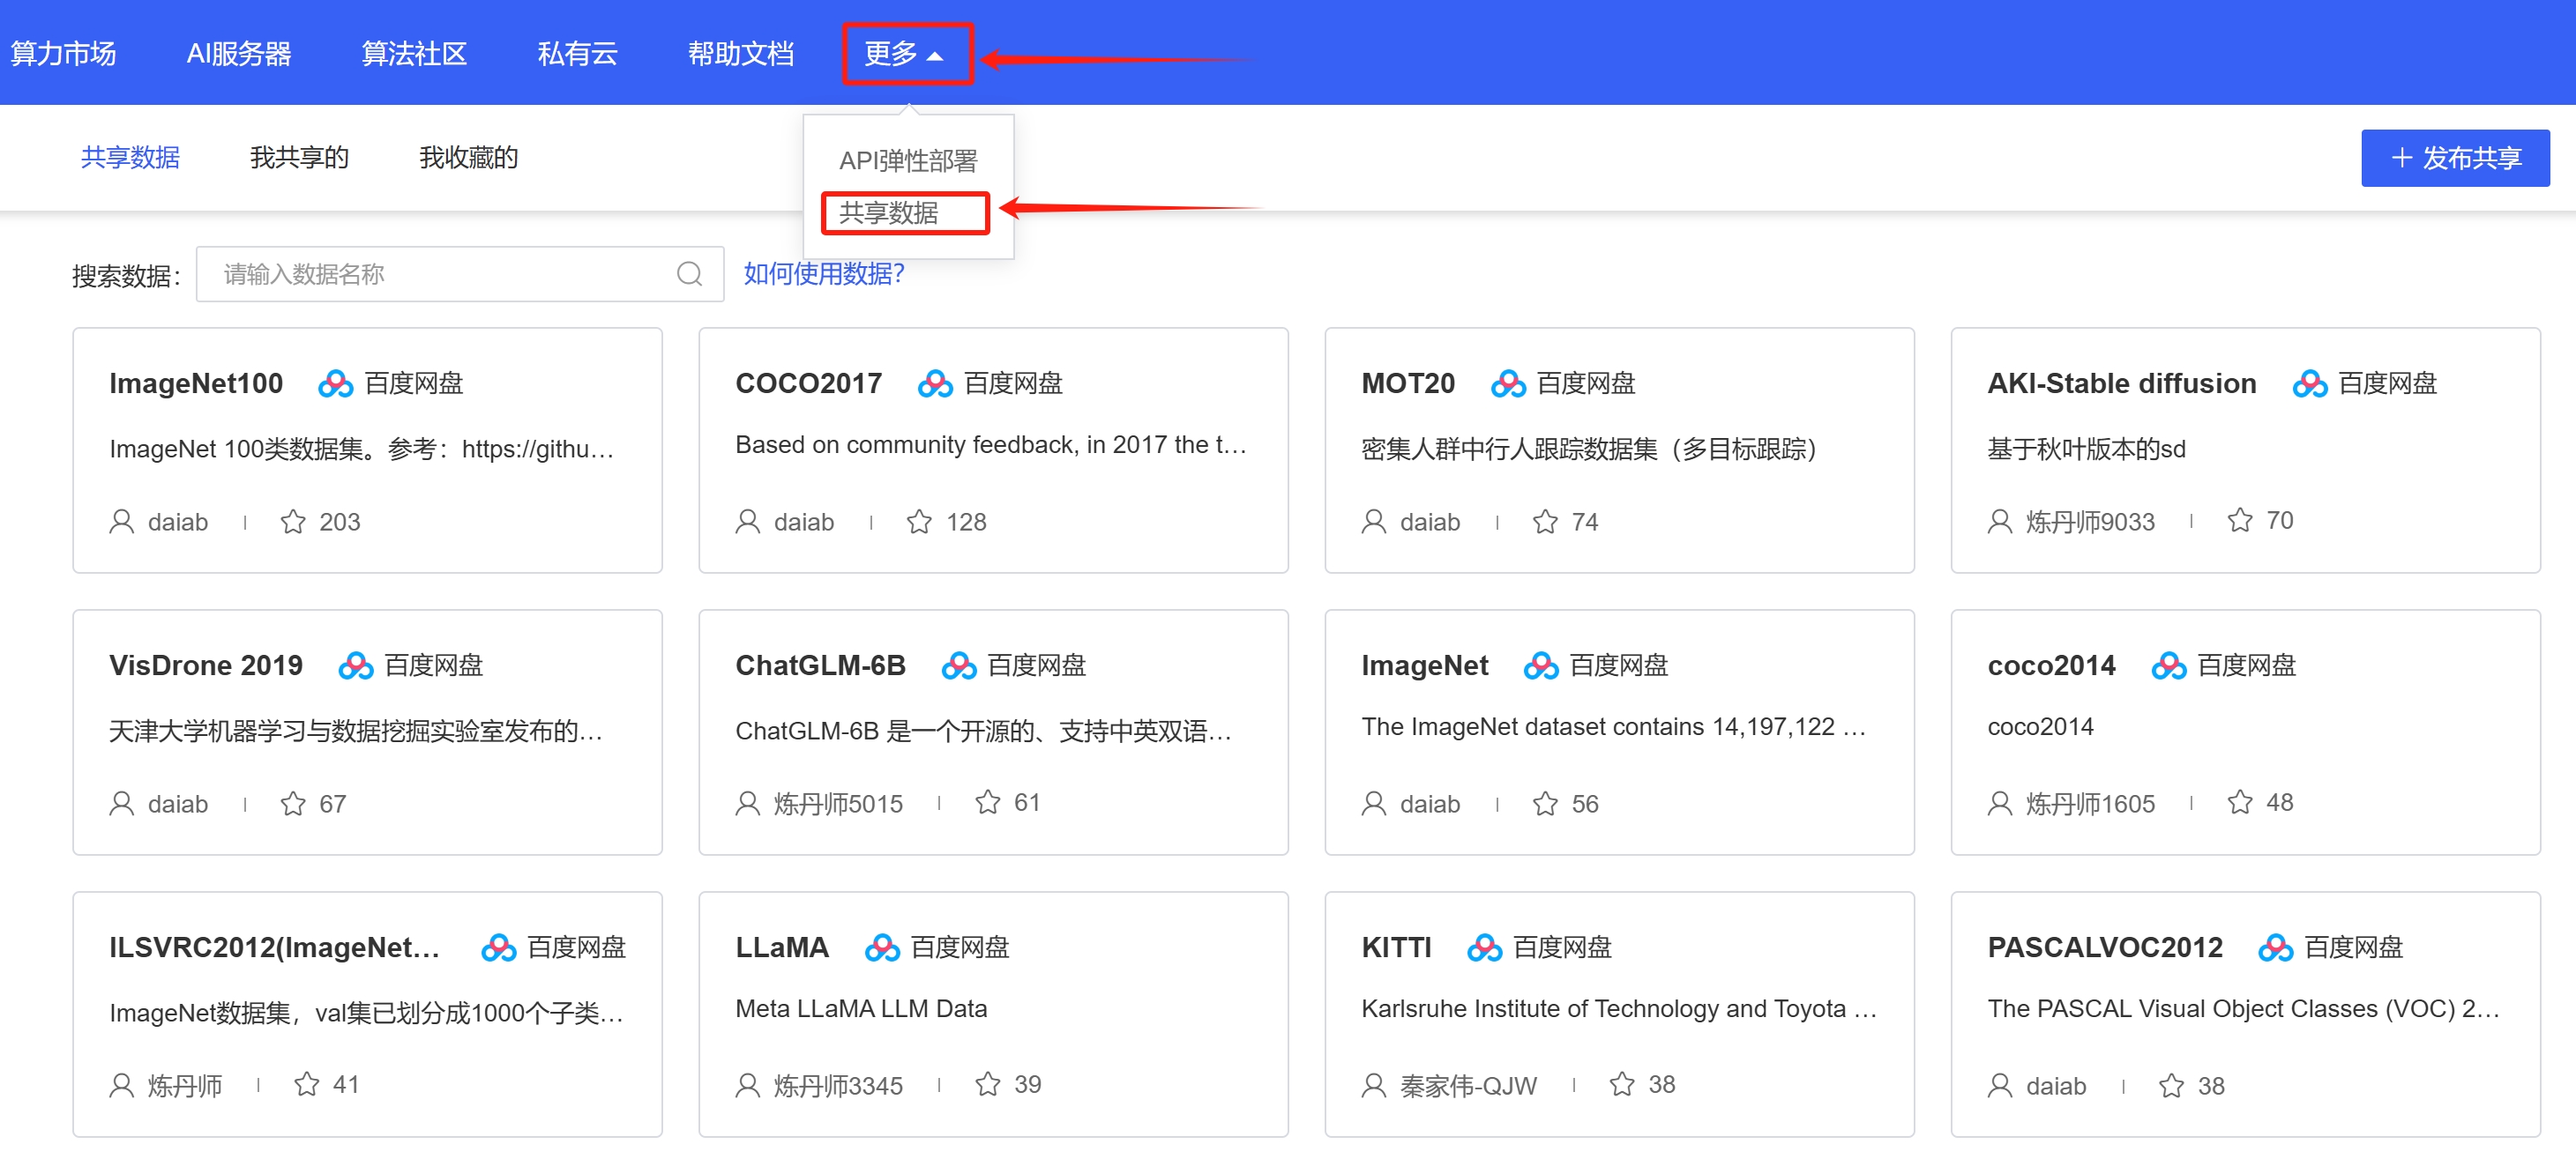Focus the dataset name search field

460,274
